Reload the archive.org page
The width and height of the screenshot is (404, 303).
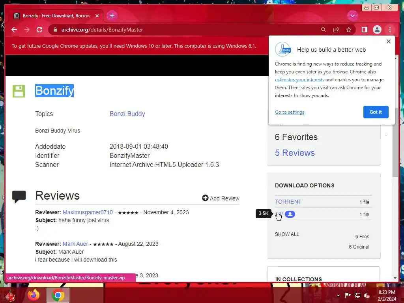click(39, 30)
